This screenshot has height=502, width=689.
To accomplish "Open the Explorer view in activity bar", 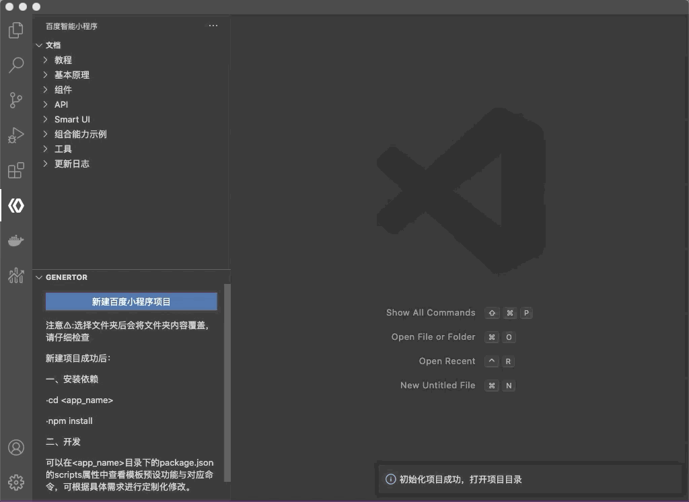I will click(x=16, y=30).
